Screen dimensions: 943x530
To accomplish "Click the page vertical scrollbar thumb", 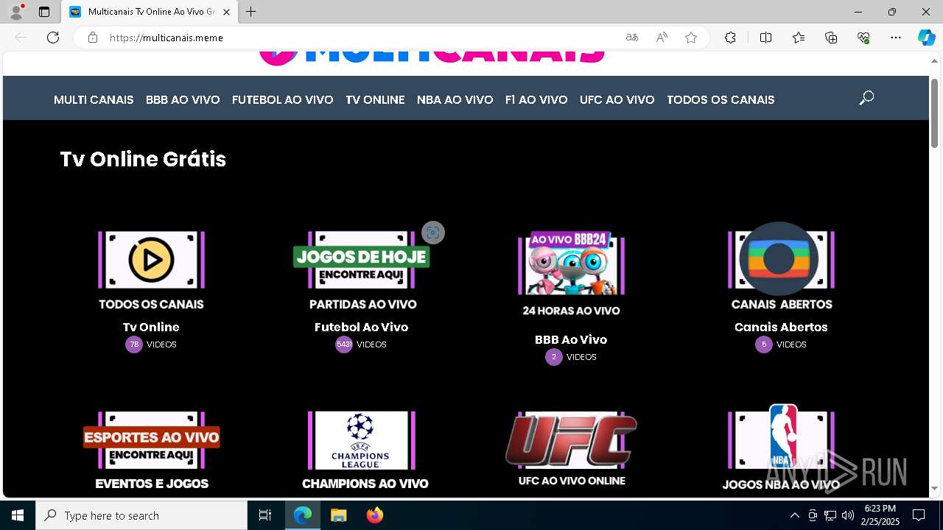I will [934, 112].
